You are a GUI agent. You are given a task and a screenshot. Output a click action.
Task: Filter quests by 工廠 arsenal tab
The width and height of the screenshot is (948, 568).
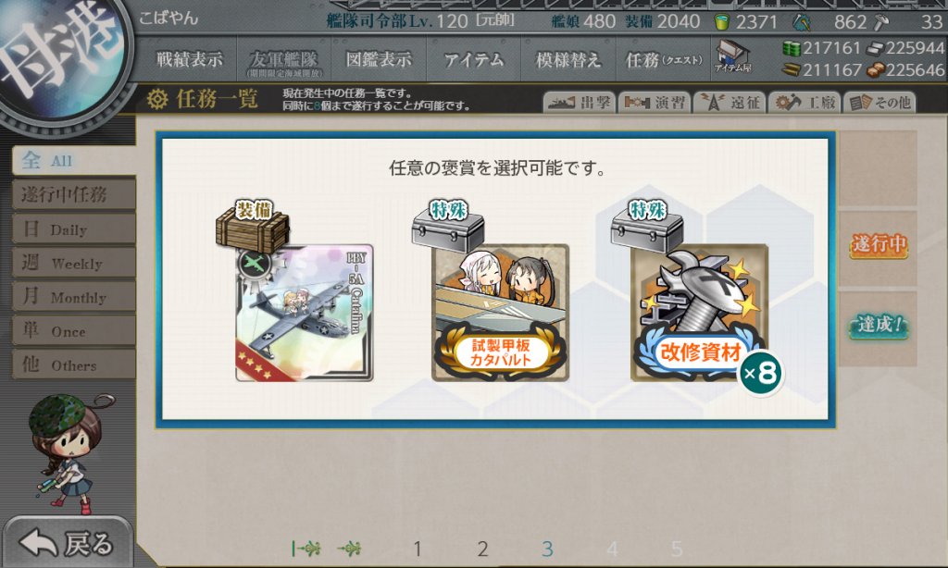[805, 103]
